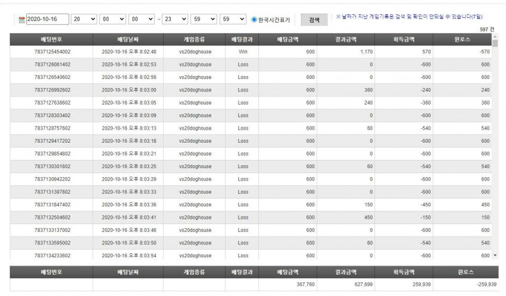Click 윈로스 column header in top table
This screenshot has width=506, height=296.
coord(462,39)
